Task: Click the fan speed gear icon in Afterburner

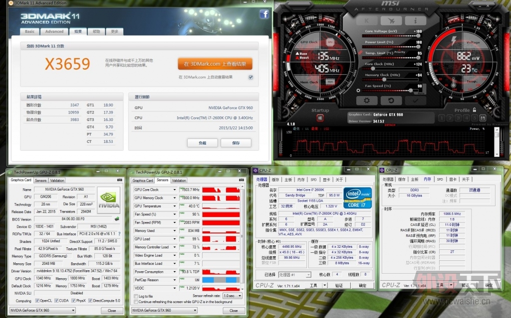Action: [x=358, y=91]
